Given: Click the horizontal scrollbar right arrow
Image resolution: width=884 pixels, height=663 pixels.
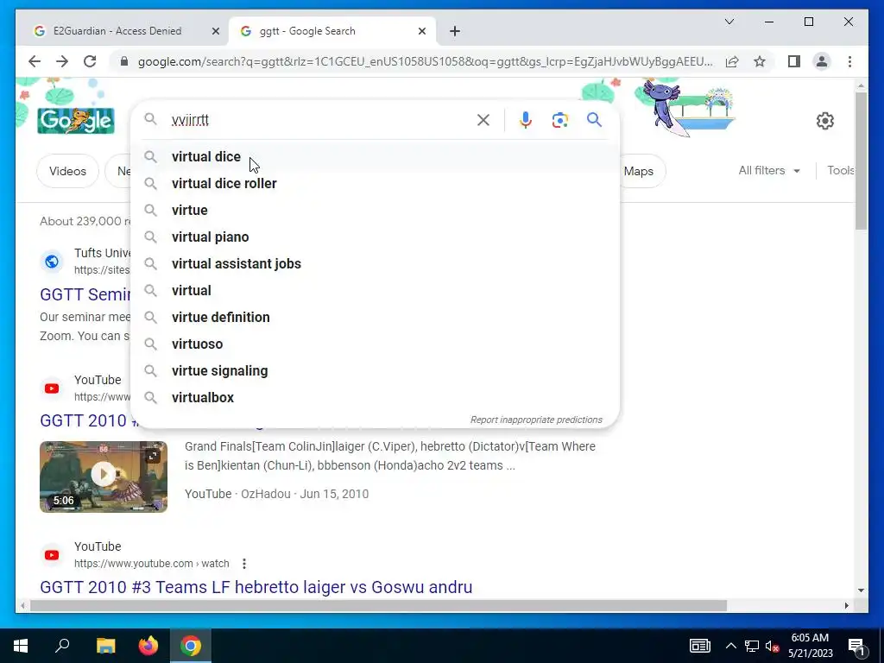Looking at the screenshot, I should click(x=846, y=605).
